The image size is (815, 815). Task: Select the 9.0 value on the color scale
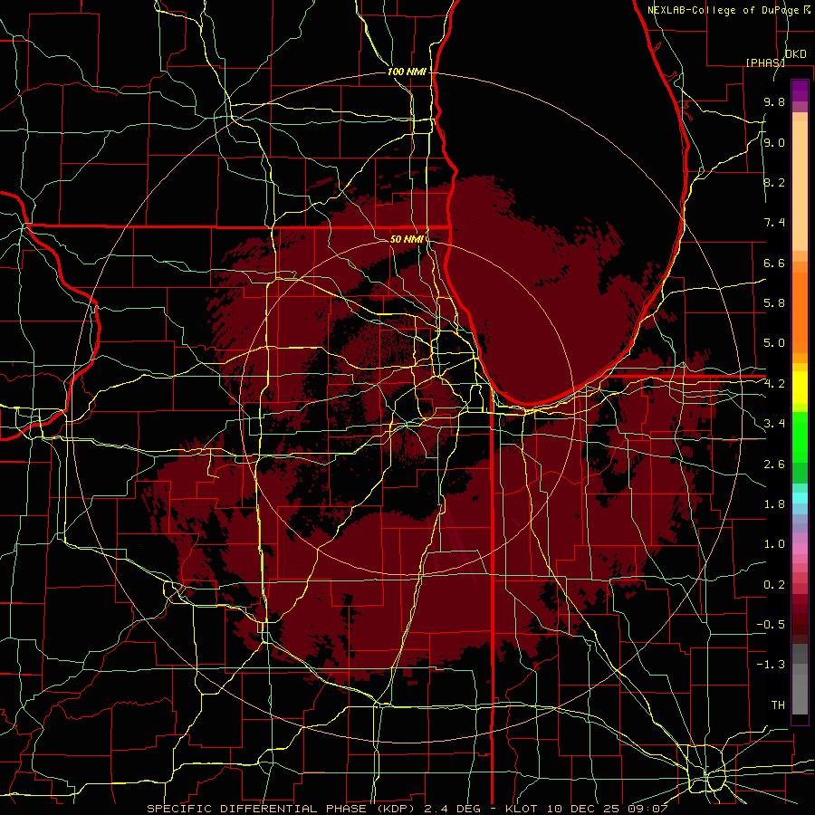(774, 142)
